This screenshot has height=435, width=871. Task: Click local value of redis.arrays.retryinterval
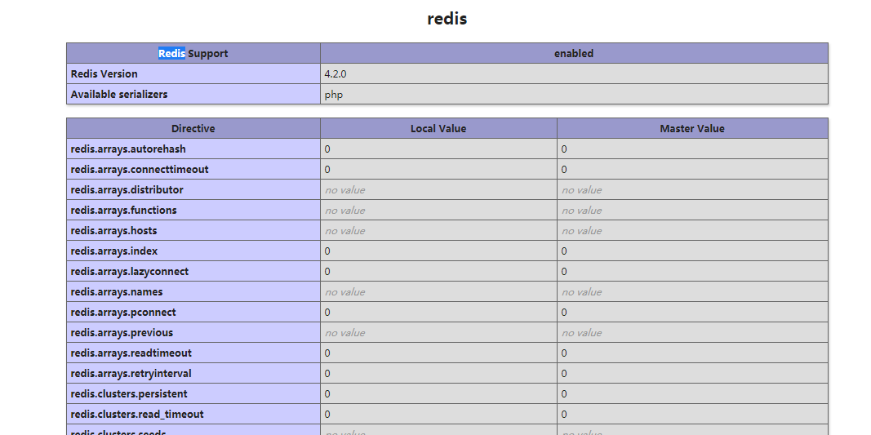[x=327, y=373]
